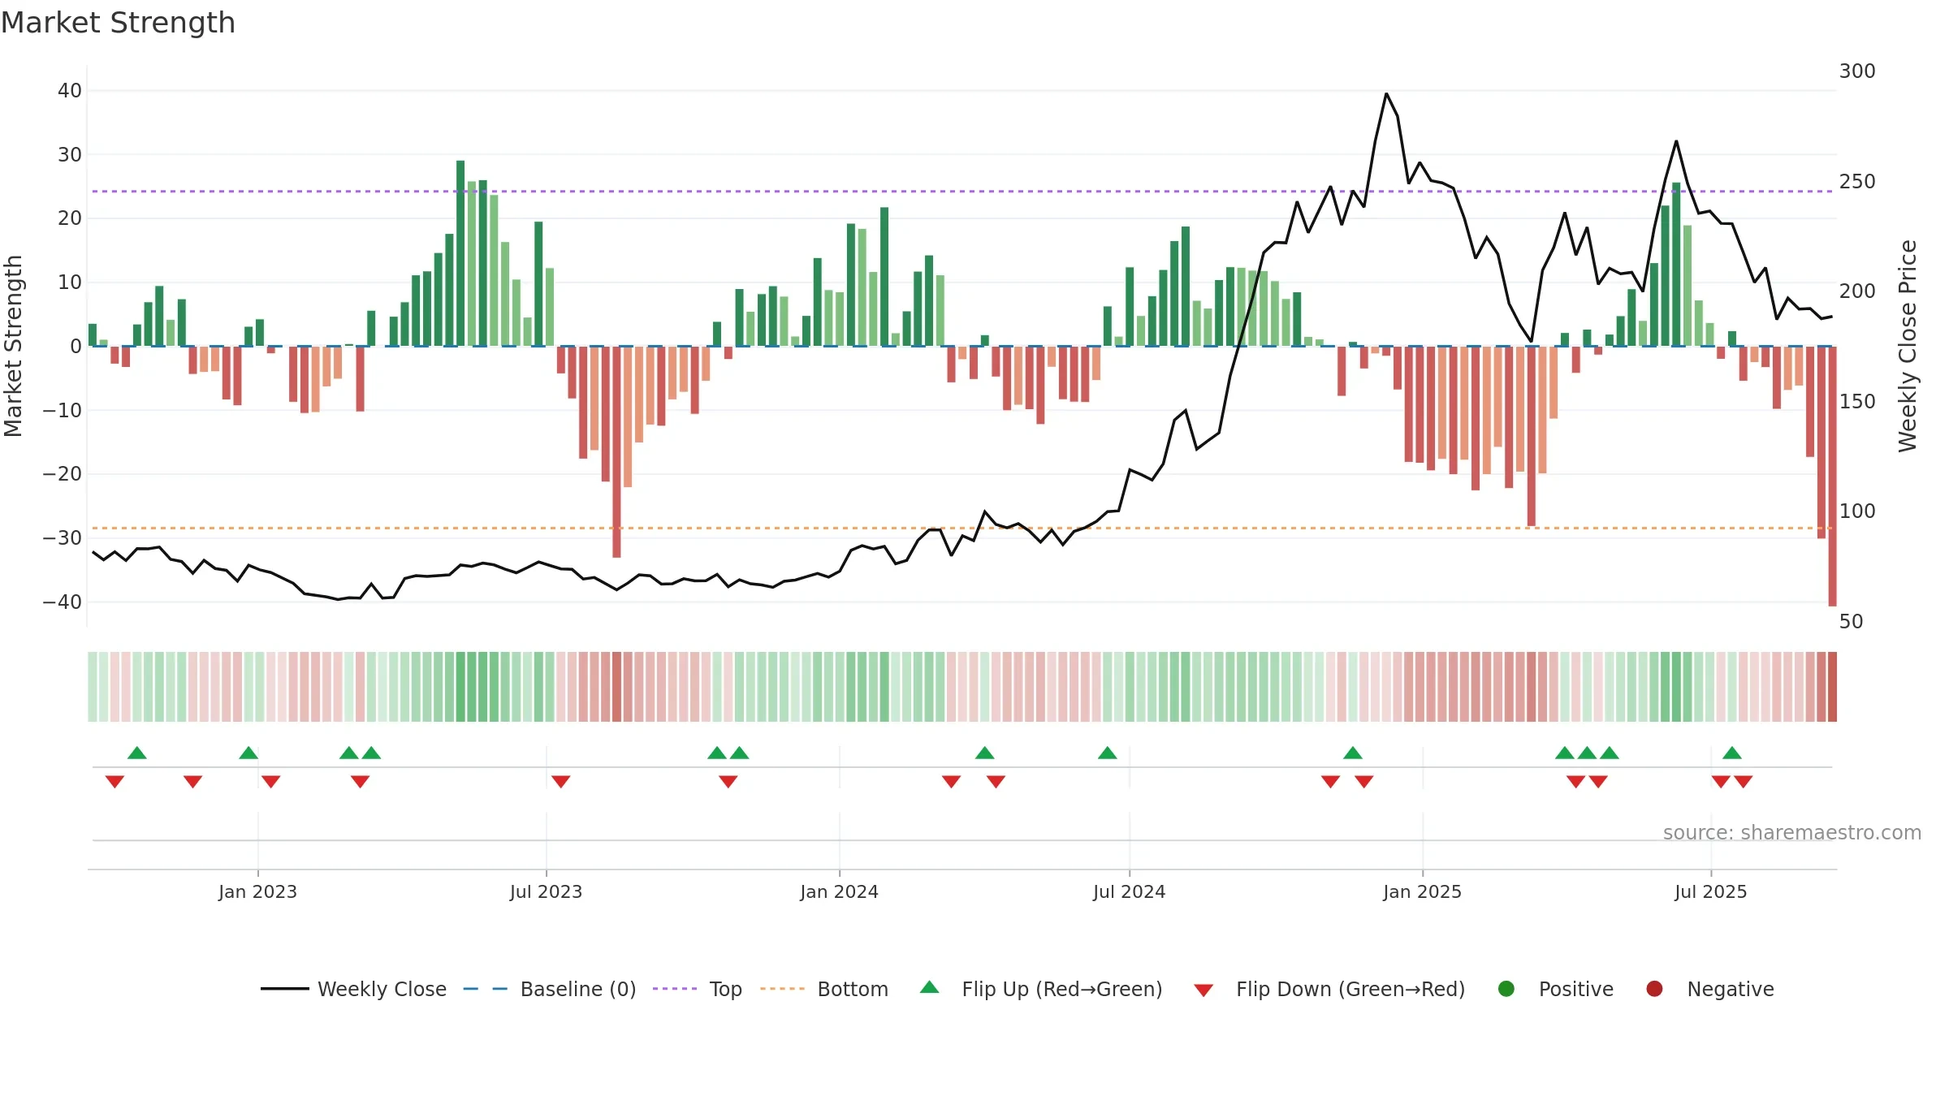Click the purple dotted Top line sample
Viewport: 1949px width, 1096px height.
675,989
